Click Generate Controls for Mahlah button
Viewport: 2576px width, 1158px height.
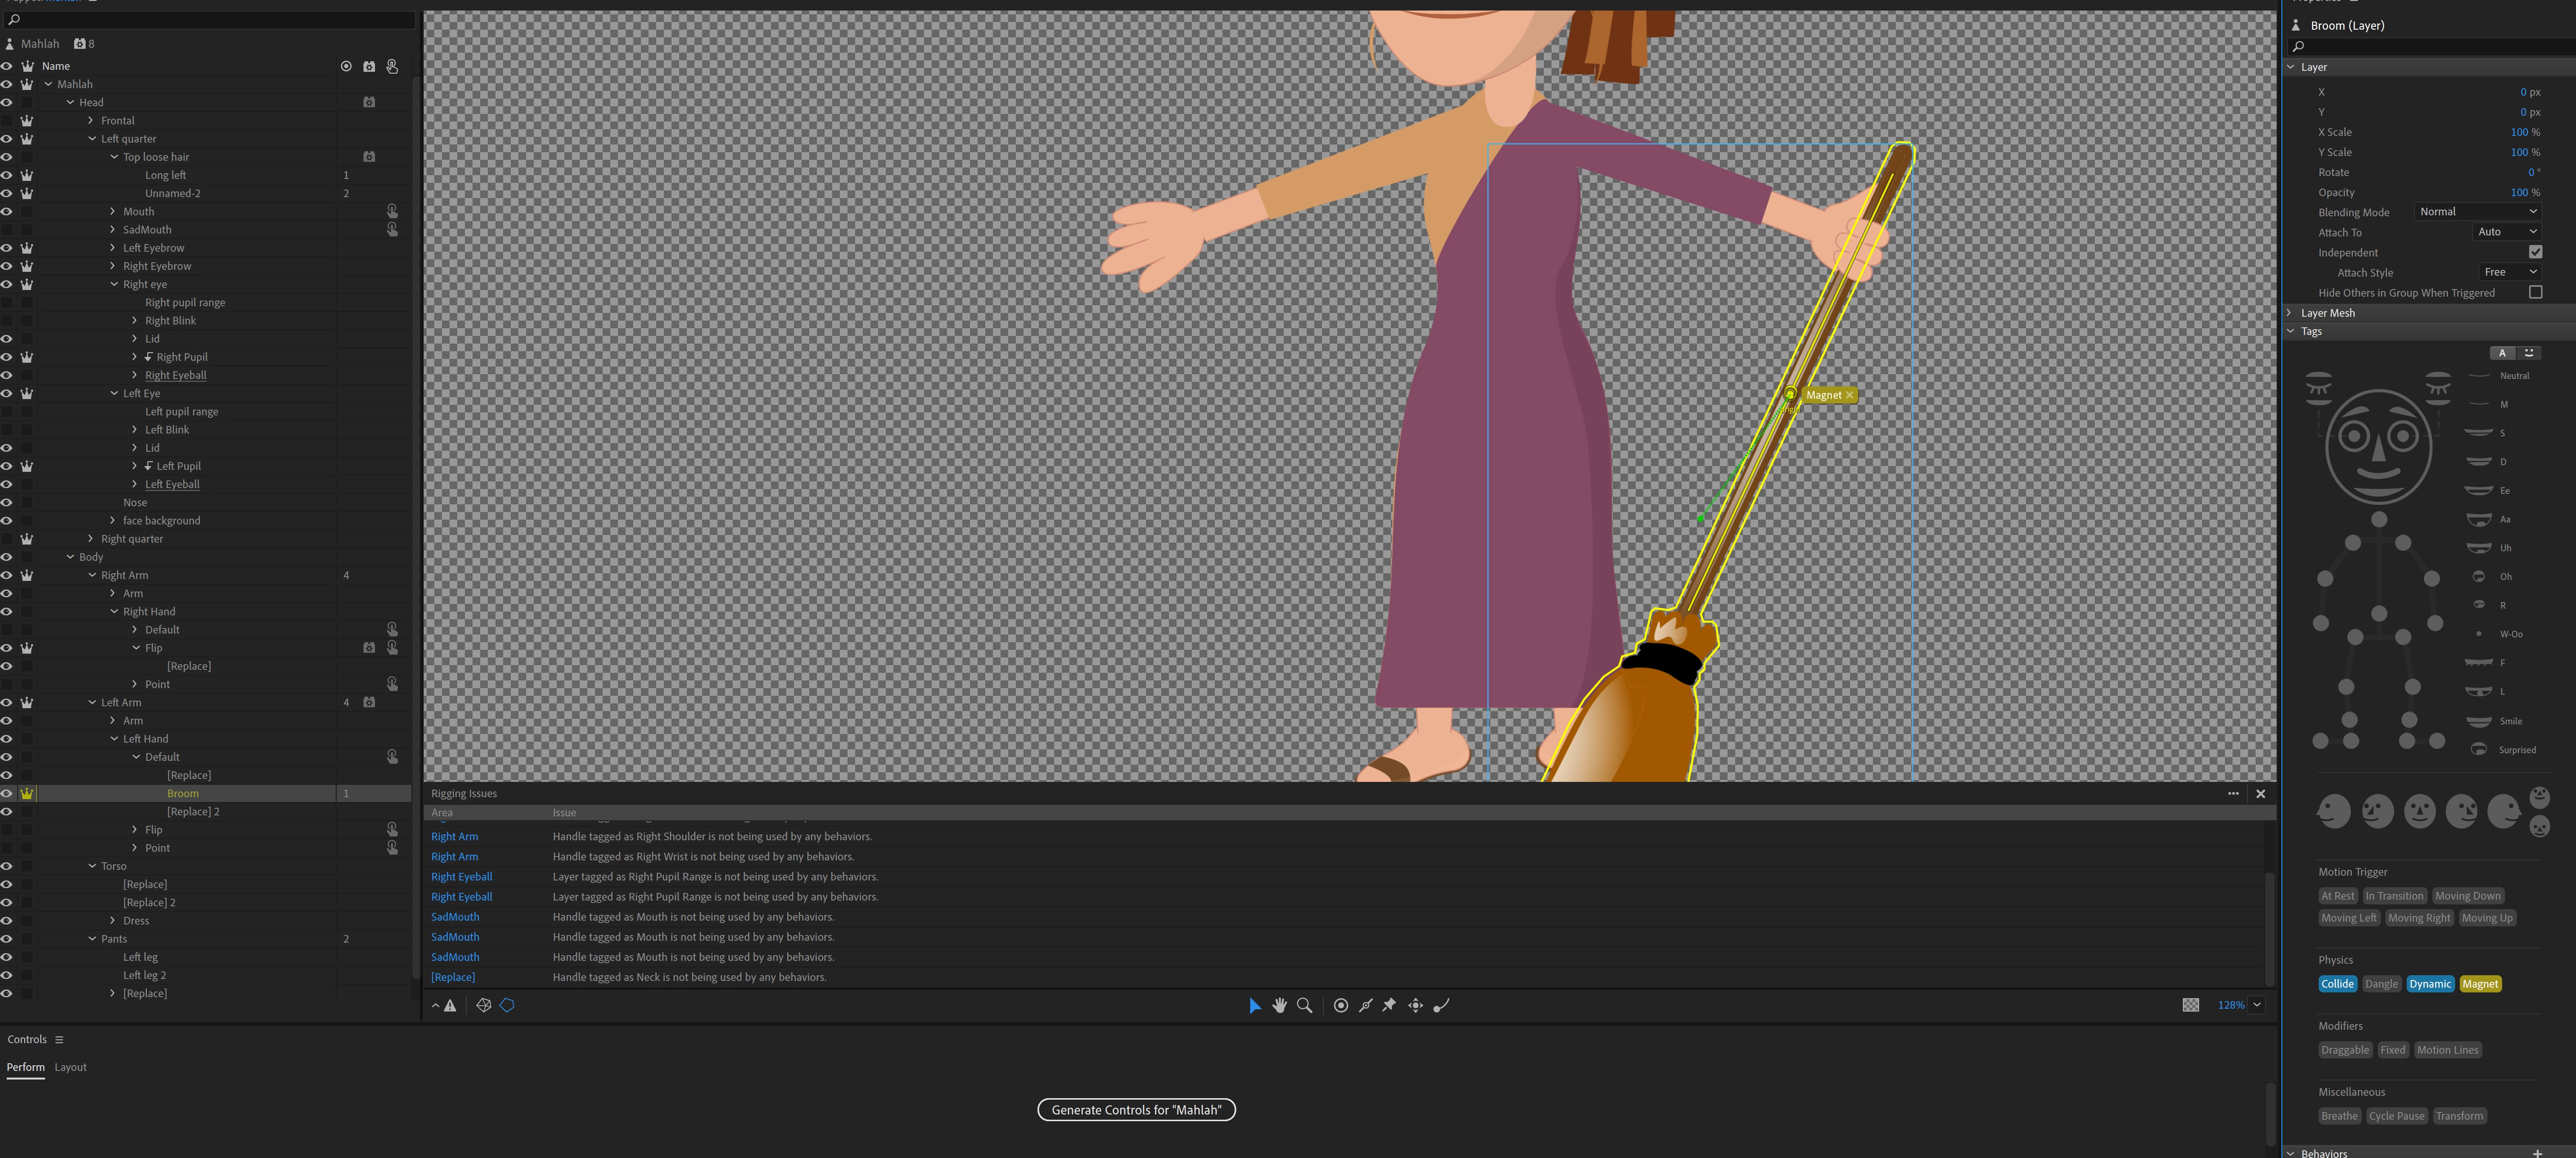point(1136,1110)
